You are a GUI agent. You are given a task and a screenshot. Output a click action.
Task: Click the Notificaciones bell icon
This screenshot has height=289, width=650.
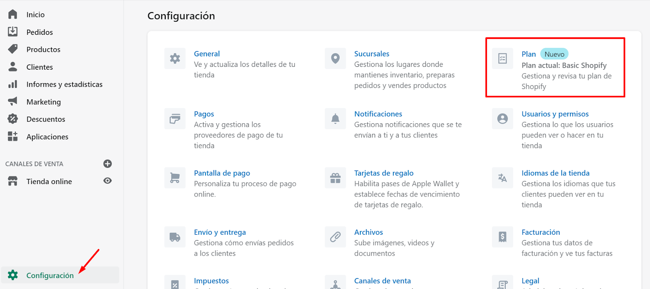pyautogui.click(x=335, y=119)
